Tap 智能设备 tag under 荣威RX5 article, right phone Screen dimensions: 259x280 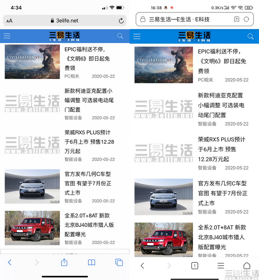pyautogui.click(x=207, y=168)
